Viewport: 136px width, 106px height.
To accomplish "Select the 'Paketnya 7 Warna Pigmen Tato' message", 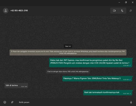I will pos(97,79).
